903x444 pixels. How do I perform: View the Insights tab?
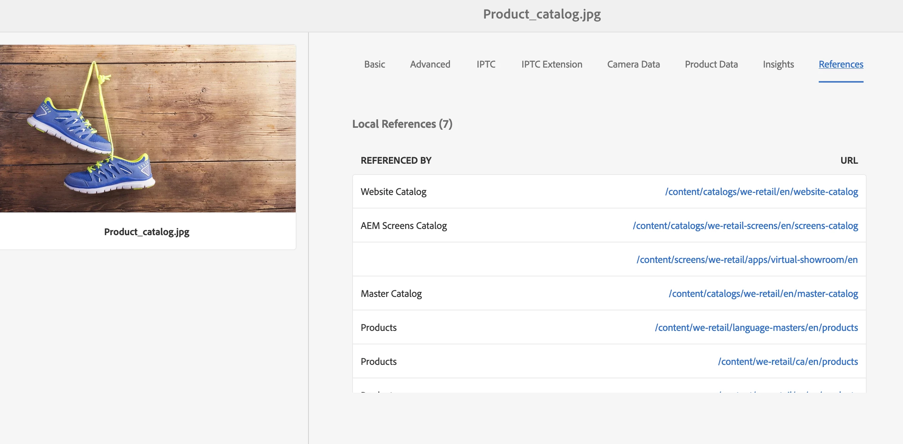click(778, 64)
